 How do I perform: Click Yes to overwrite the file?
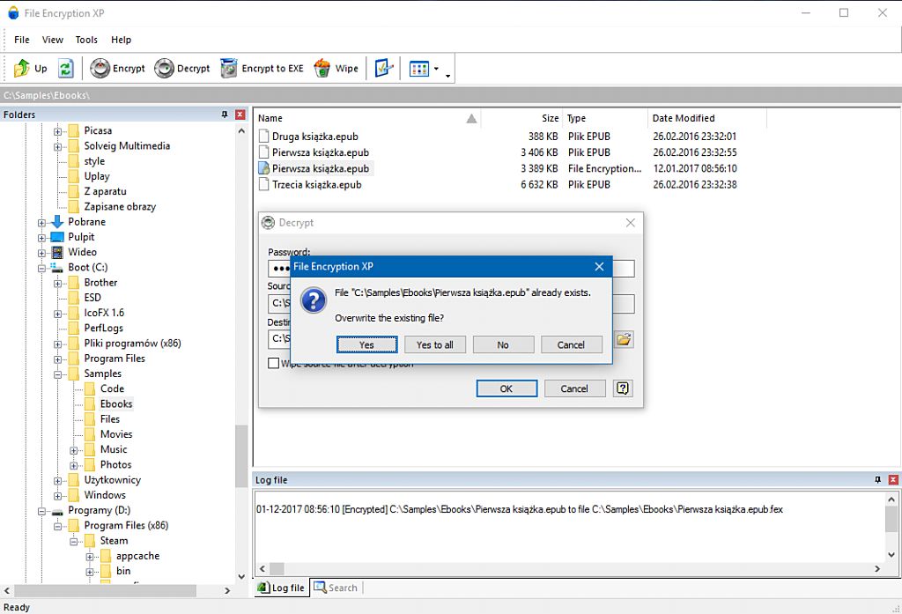[366, 344]
